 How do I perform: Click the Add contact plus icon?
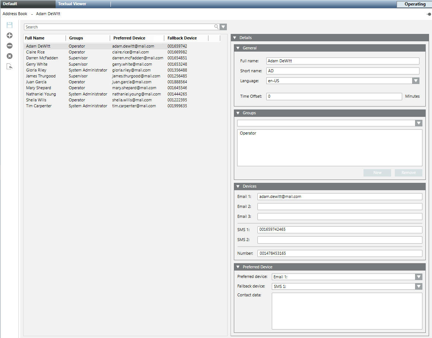tap(10, 35)
